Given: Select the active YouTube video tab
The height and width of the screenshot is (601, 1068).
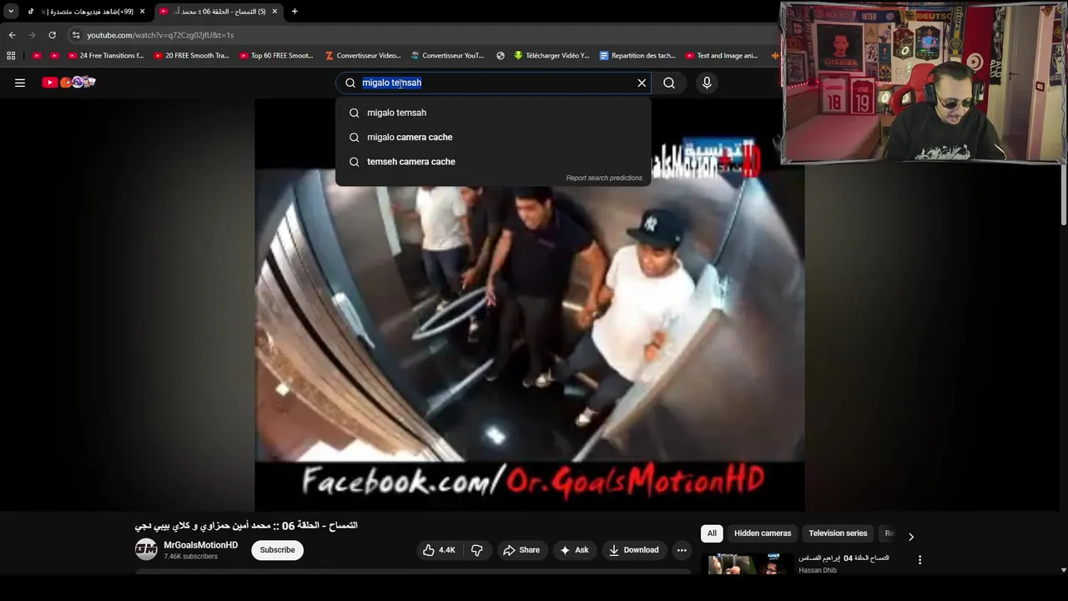Looking at the screenshot, I should [x=219, y=12].
